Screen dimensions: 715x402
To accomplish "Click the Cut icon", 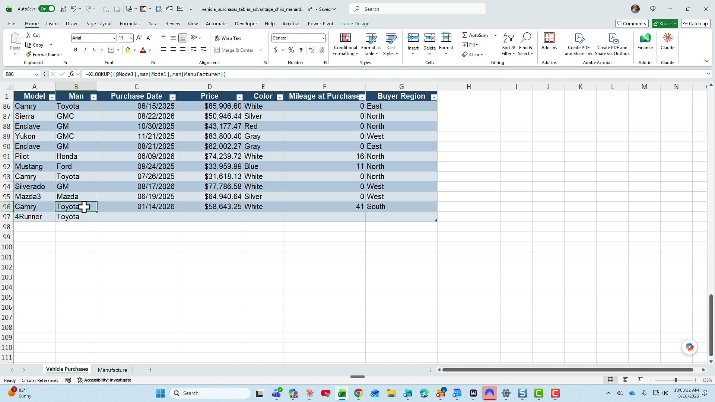I will 29,35.
